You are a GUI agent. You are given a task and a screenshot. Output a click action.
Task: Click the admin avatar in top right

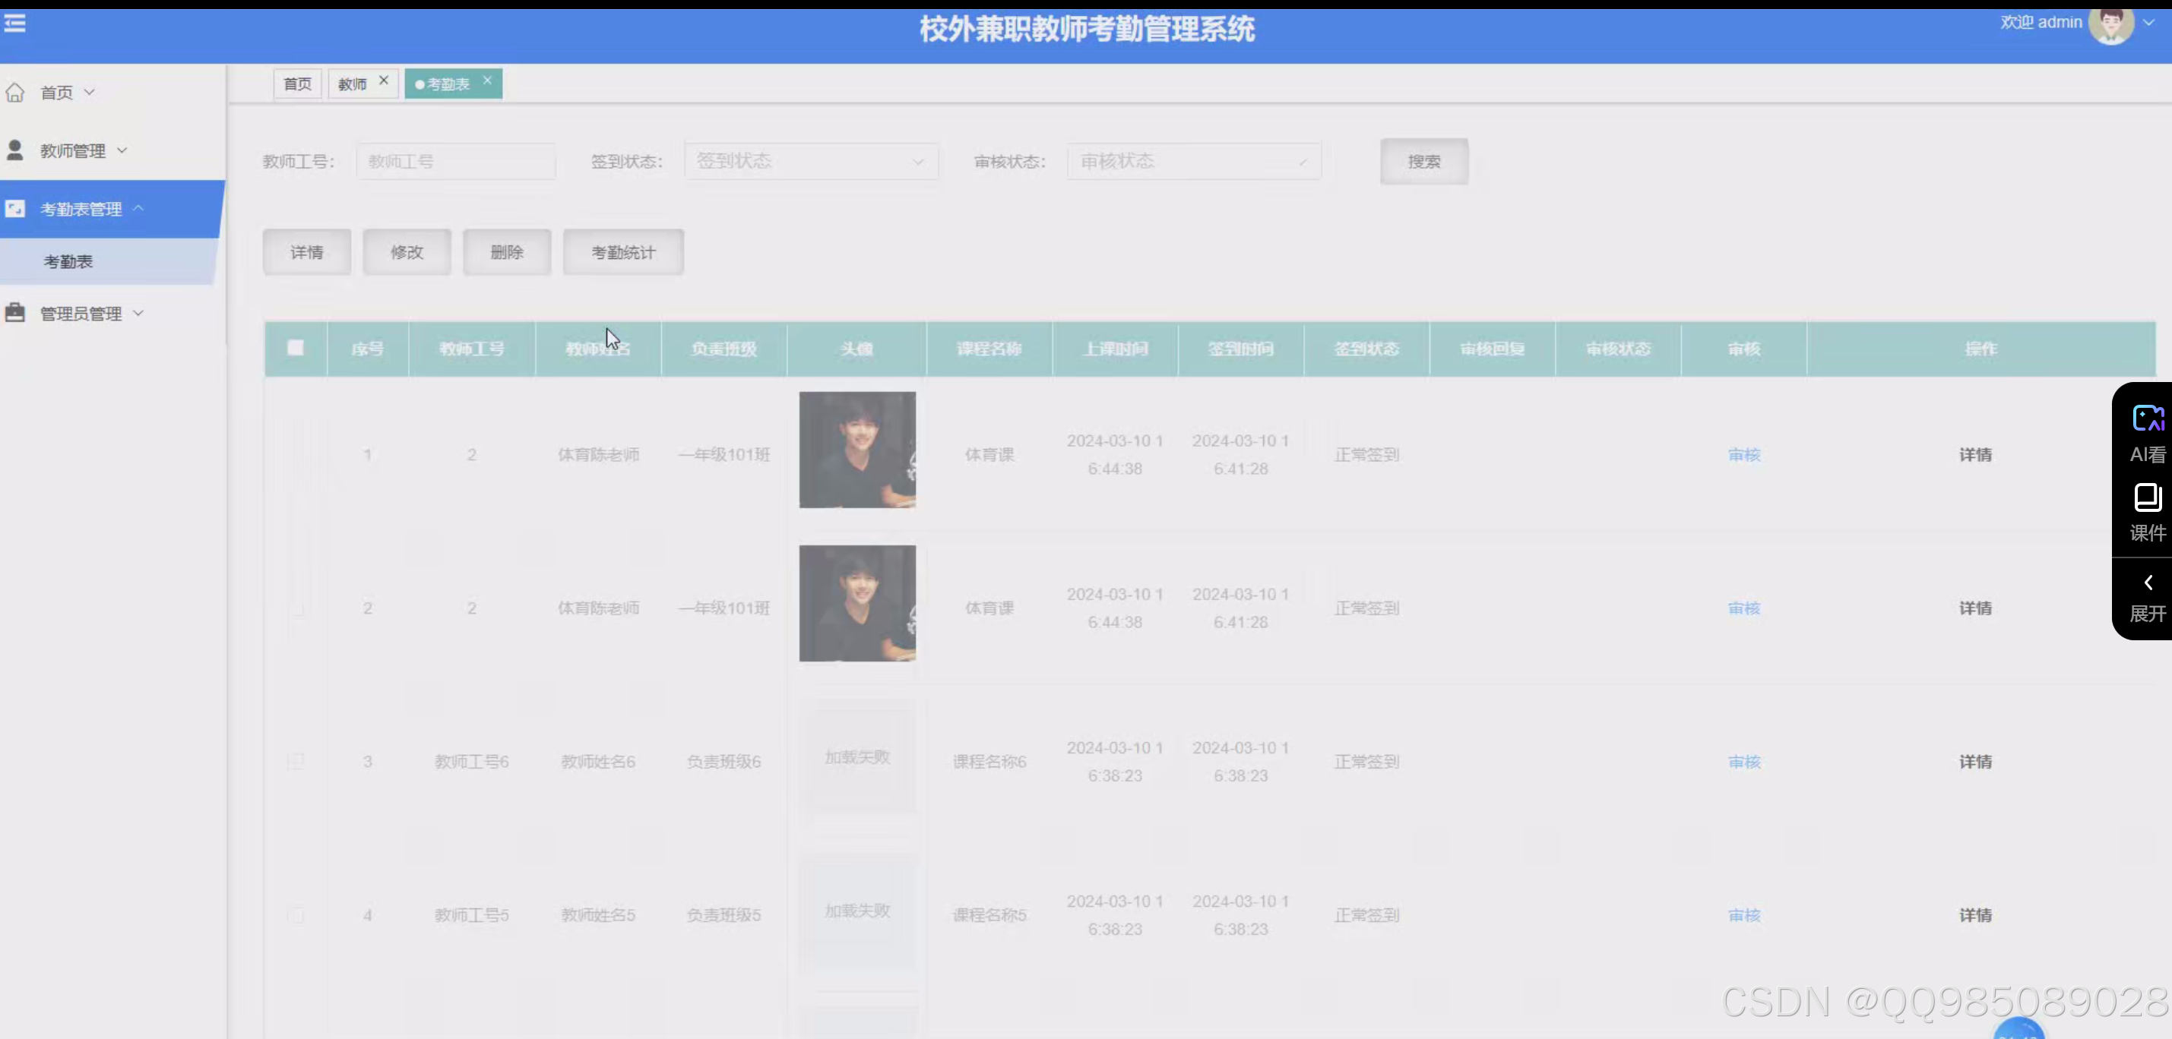pyautogui.click(x=2115, y=24)
